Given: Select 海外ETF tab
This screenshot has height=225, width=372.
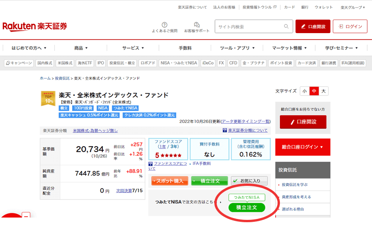Looking at the screenshot, I should (x=85, y=63).
